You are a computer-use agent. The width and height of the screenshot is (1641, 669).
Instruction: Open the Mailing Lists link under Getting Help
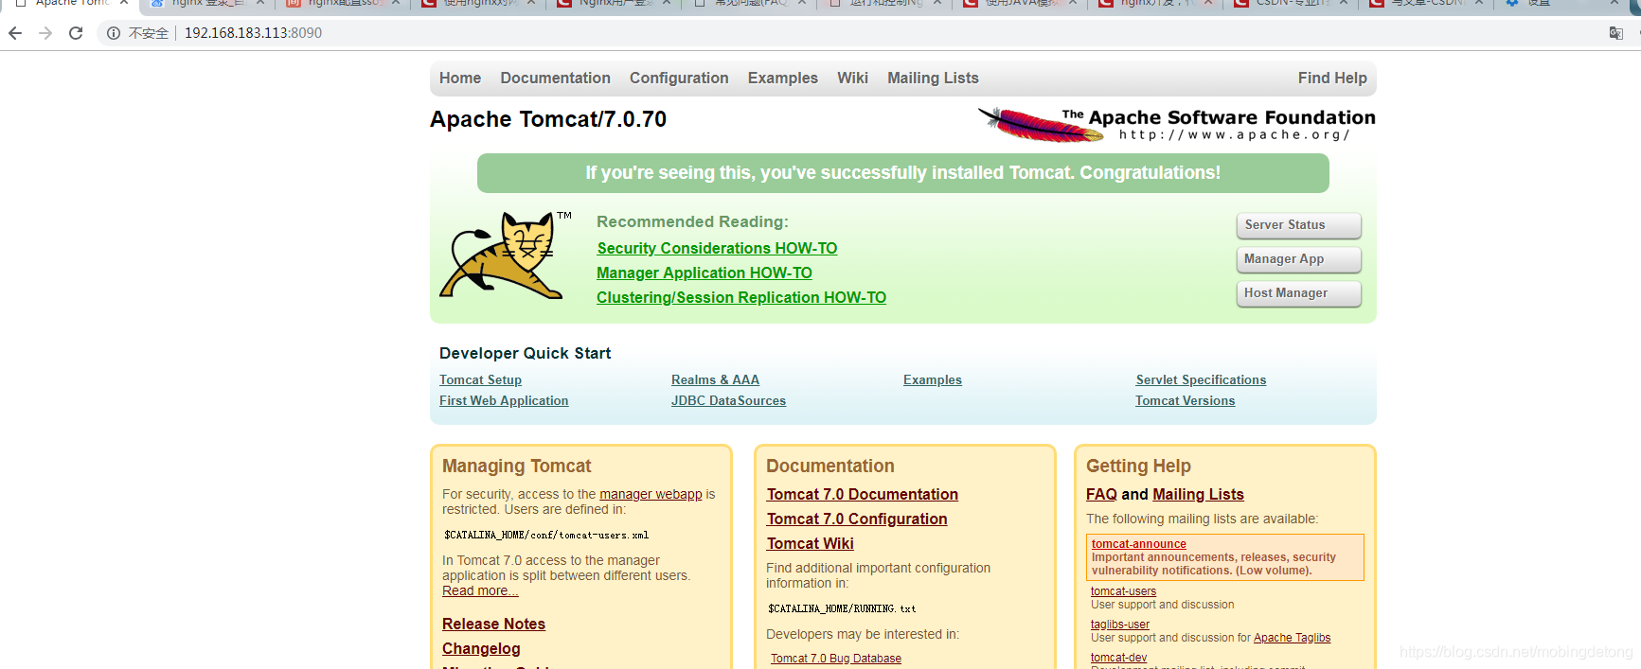[1198, 494]
